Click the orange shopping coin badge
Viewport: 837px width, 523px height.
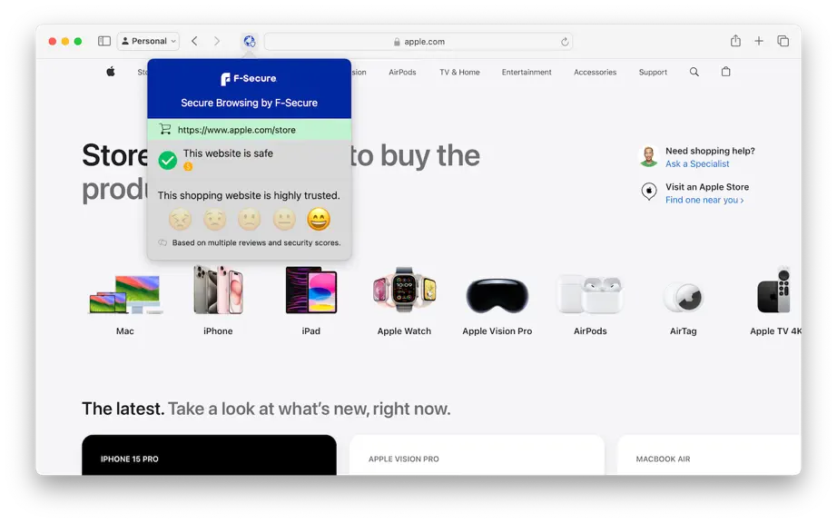tap(188, 167)
